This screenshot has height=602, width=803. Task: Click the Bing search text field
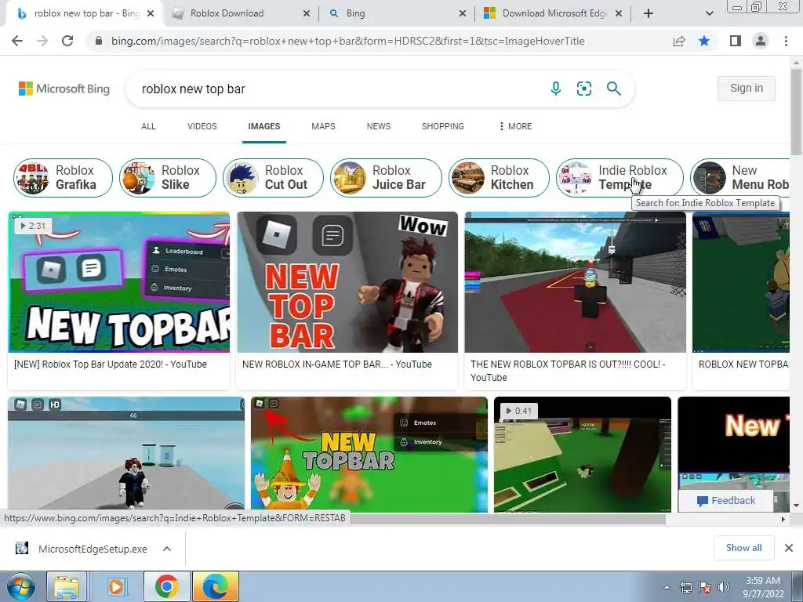point(338,89)
